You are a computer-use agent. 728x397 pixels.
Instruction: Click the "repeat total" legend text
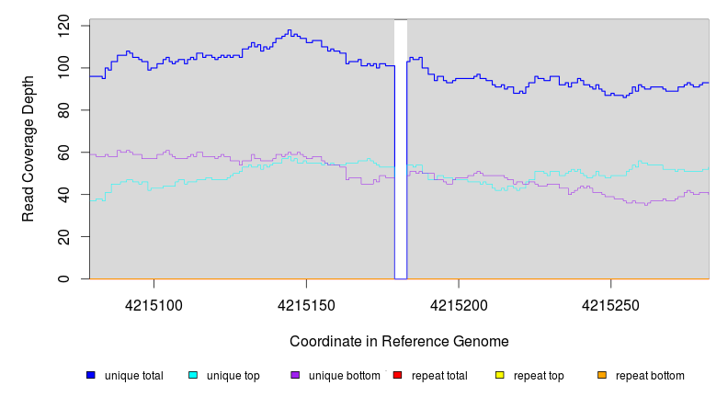click(x=440, y=376)
